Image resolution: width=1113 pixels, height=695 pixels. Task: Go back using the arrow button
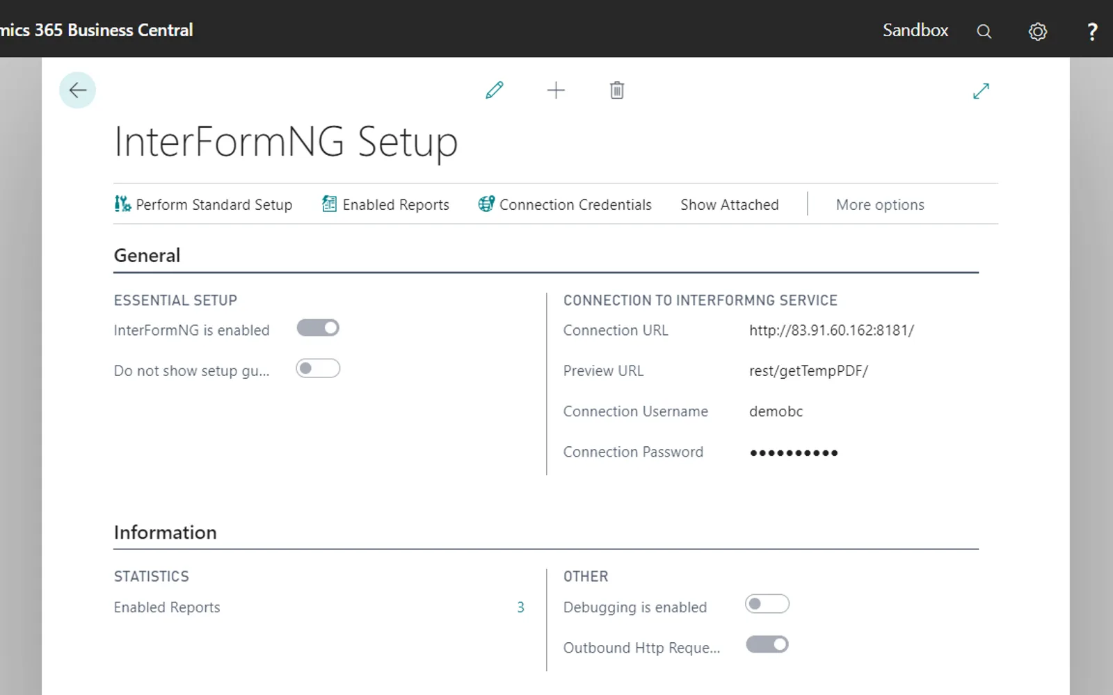pyautogui.click(x=77, y=90)
